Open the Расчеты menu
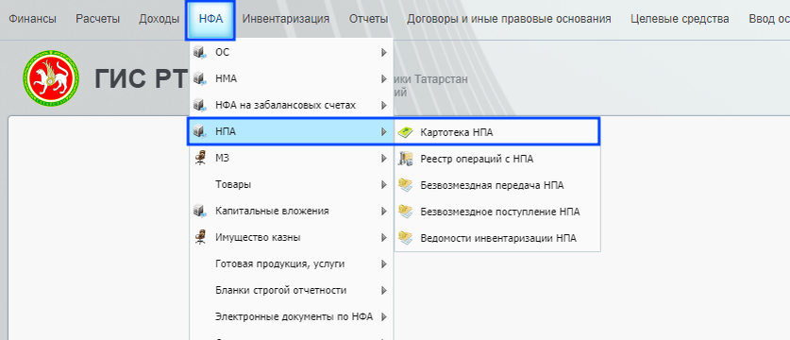 [98, 19]
